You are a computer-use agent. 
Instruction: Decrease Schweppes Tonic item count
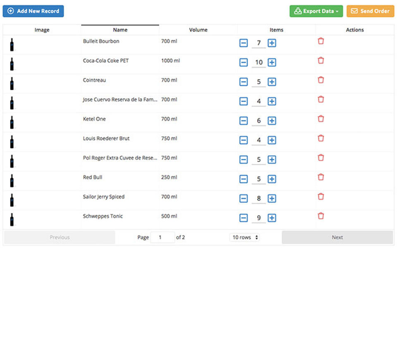(243, 218)
